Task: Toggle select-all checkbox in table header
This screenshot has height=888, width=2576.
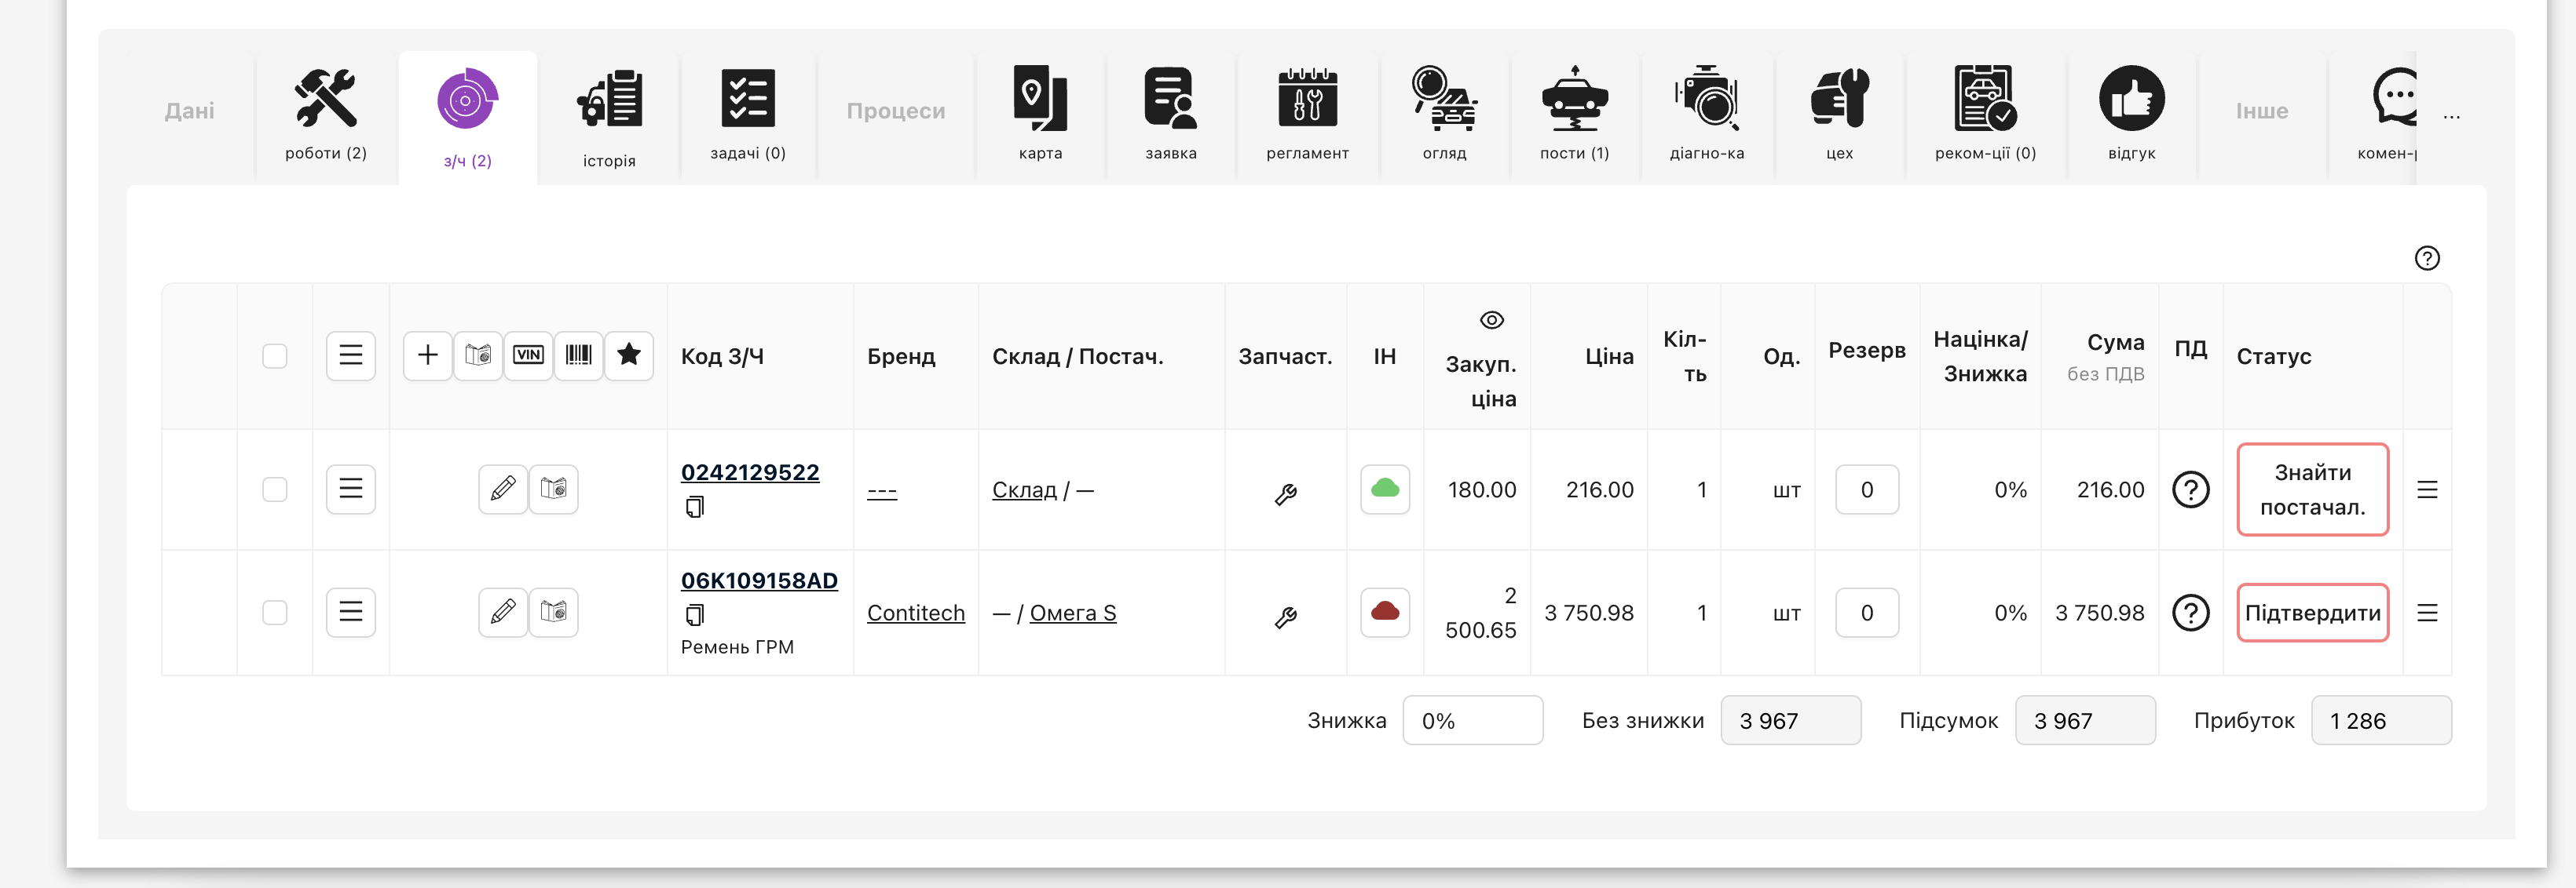Action: click(274, 357)
